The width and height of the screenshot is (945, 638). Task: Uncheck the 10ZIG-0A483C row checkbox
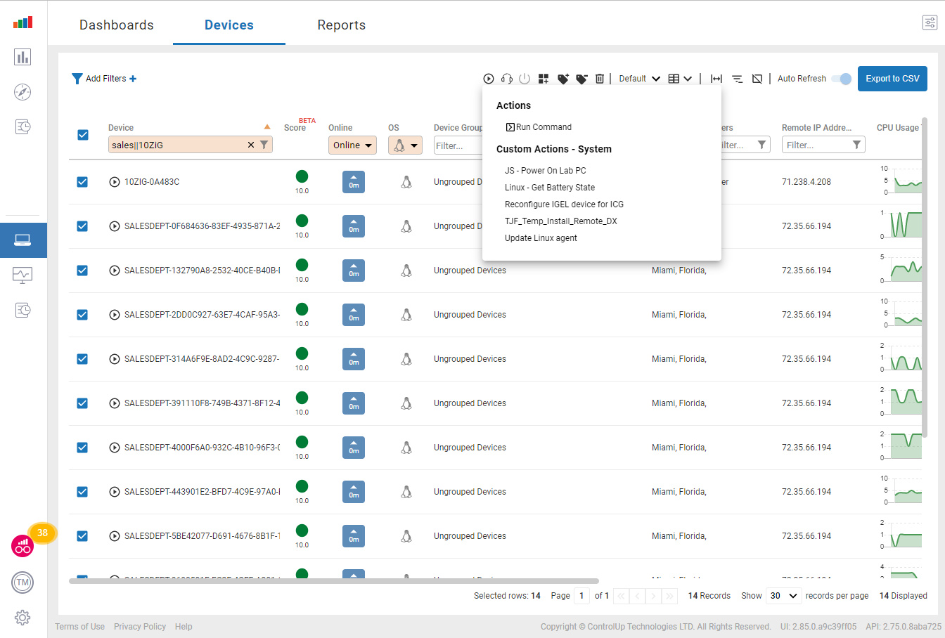click(x=82, y=182)
